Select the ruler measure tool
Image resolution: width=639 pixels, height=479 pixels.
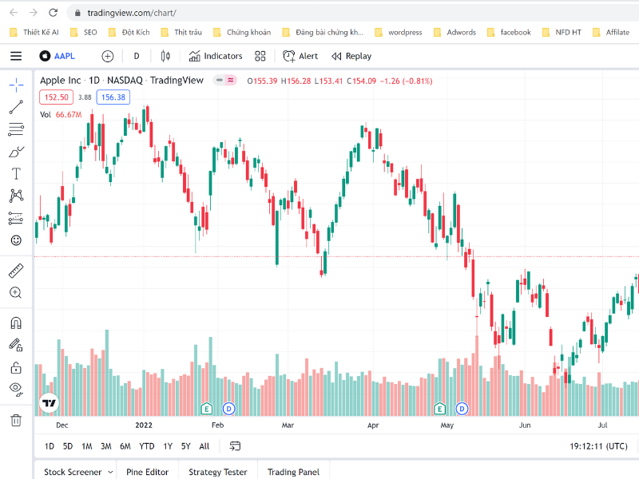tap(16, 271)
